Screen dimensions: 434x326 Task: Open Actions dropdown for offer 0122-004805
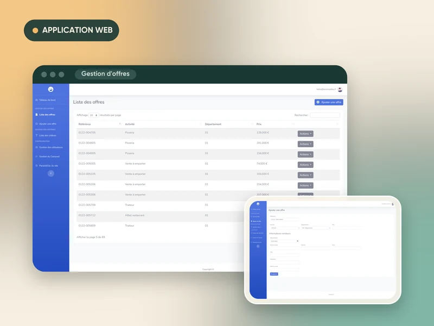305,144
